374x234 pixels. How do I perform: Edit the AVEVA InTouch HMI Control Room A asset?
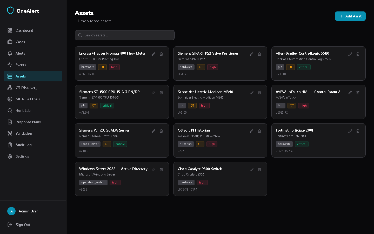350,93
